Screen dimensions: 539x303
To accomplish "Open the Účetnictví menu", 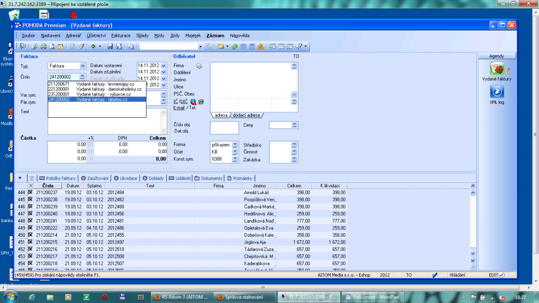I will [x=96, y=35].
